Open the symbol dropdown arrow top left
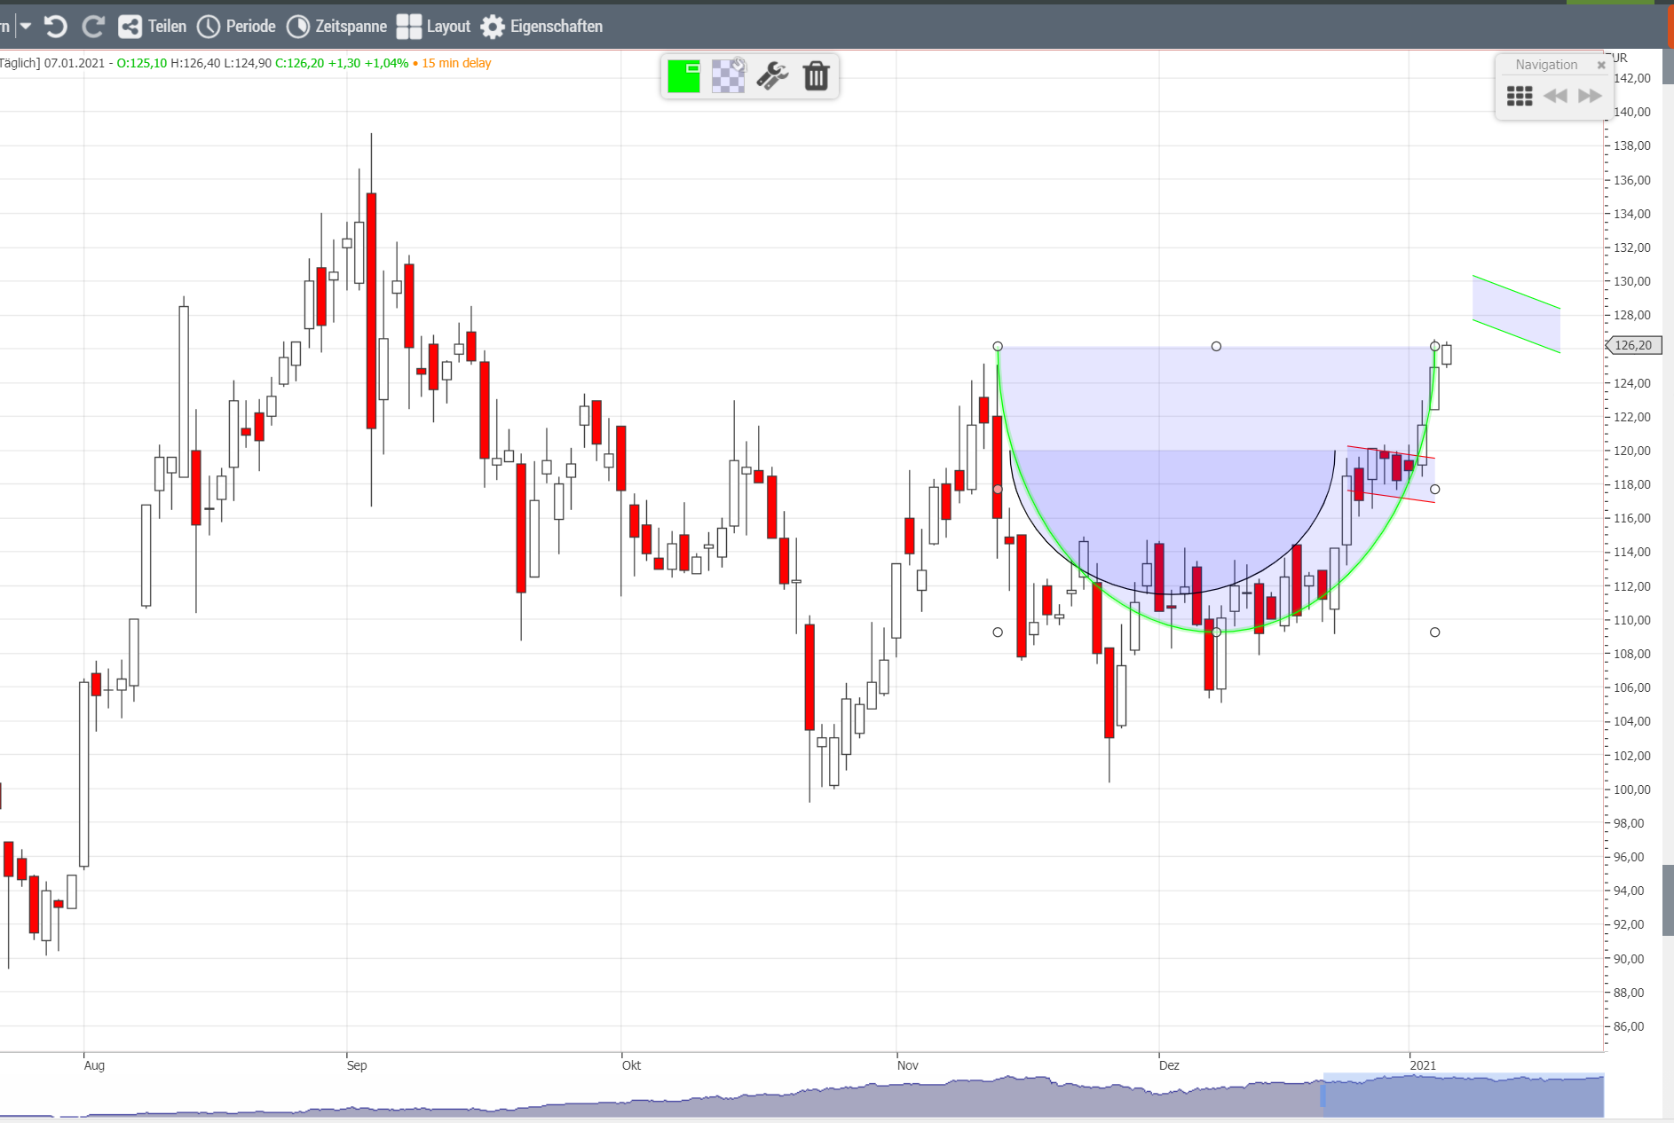The image size is (1674, 1123). (x=28, y=26)
